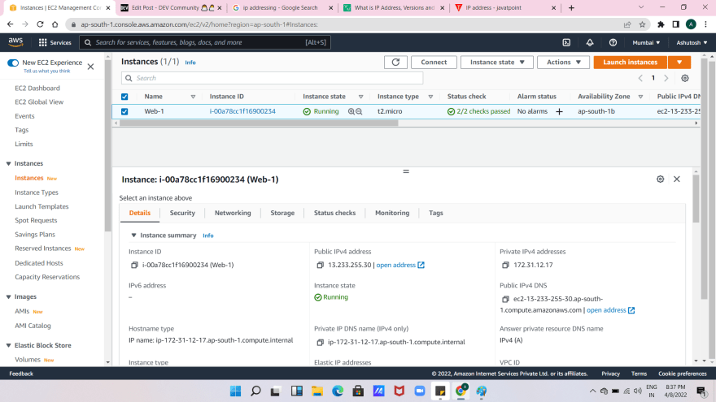Open the AWS home logo
Viewport: 716px width, 402px height.
pos(15,42)
